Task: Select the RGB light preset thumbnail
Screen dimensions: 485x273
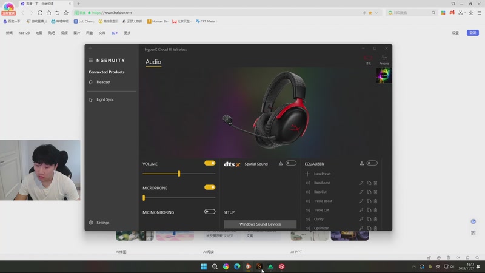Action: point(384,75)
